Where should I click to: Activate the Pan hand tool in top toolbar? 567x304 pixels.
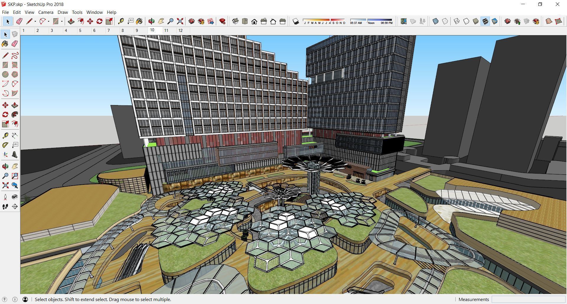pyautogui.click(x=161, y=21)
